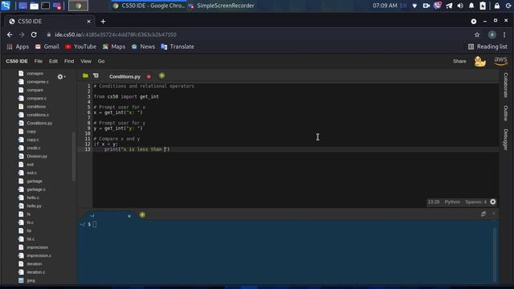Open the Find menu
The height and width of the screenshot is (289, 514).
point(69,61)
